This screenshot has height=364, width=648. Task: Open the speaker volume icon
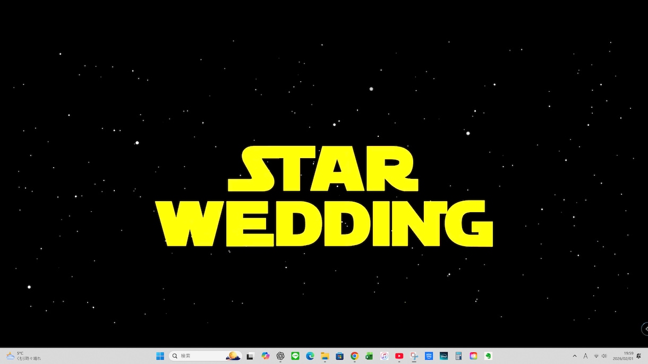pyautogui.click(x=604, y=356)
